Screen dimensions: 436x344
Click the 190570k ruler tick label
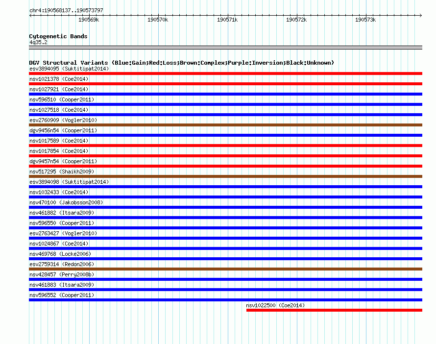pyautogui.click(x=158, y=20)
